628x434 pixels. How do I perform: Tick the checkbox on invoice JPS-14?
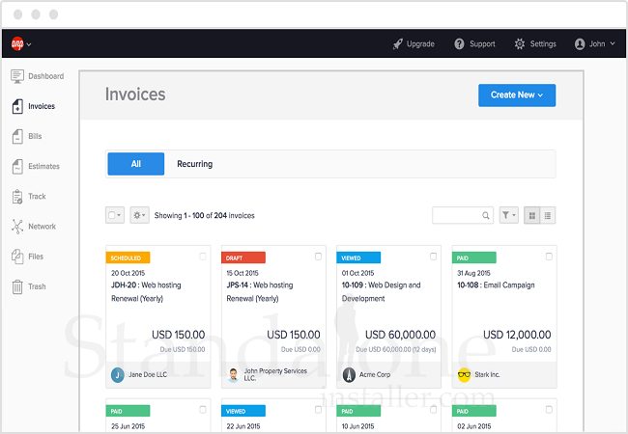pyautogui.click(x=318, y=257)
